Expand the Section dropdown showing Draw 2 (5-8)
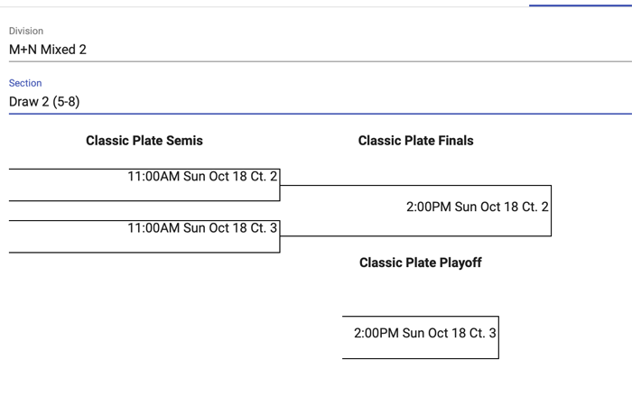The height and width of the screenshot is (415, 632). (316, 101)
